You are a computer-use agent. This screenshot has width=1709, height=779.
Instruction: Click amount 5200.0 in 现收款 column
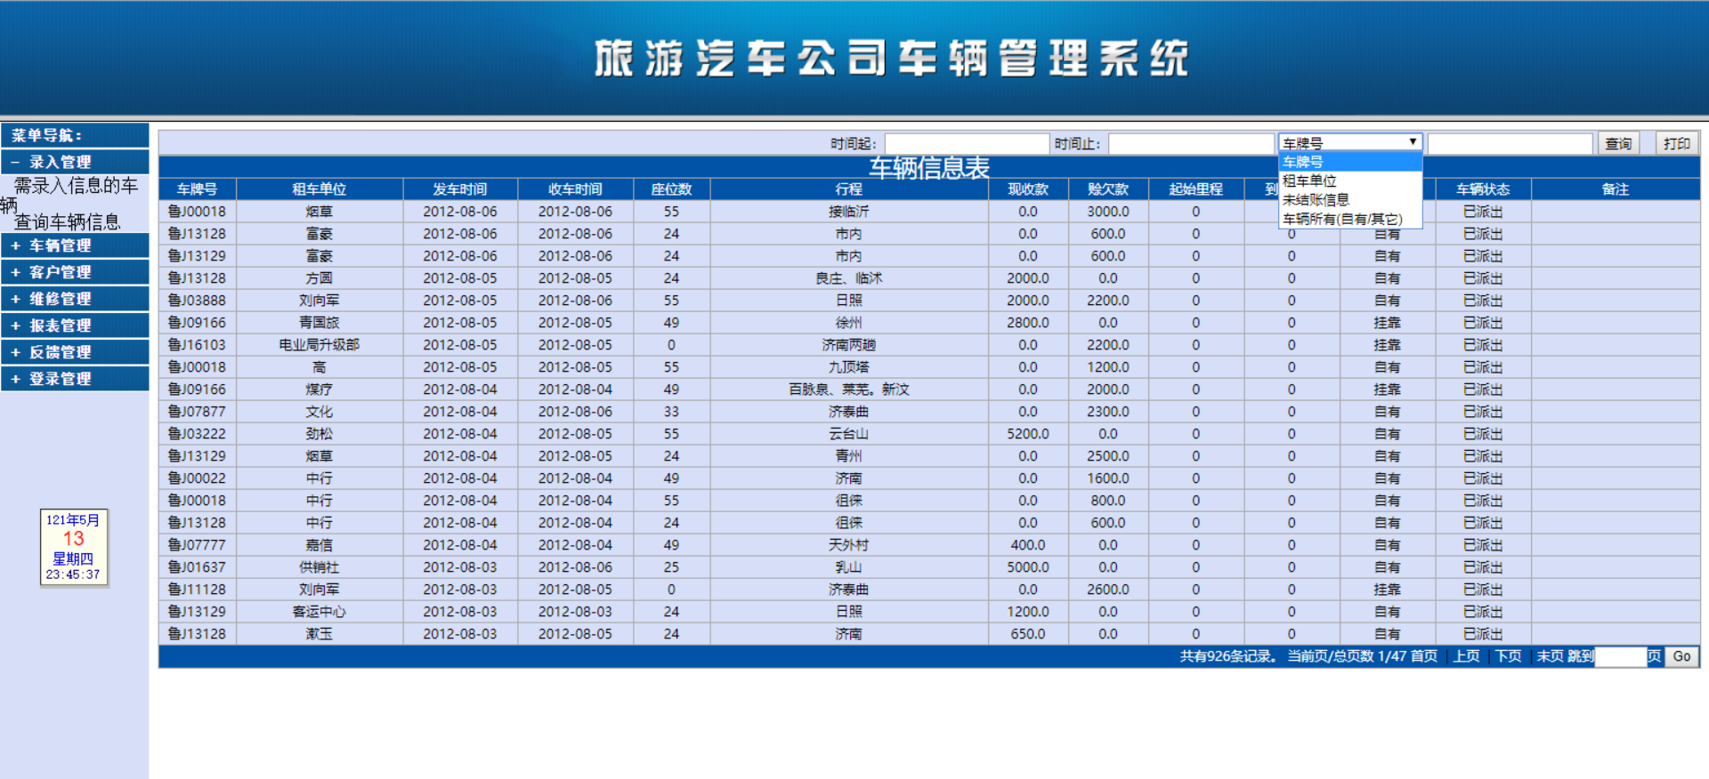pyautogui.click(x=1028, y=434)
